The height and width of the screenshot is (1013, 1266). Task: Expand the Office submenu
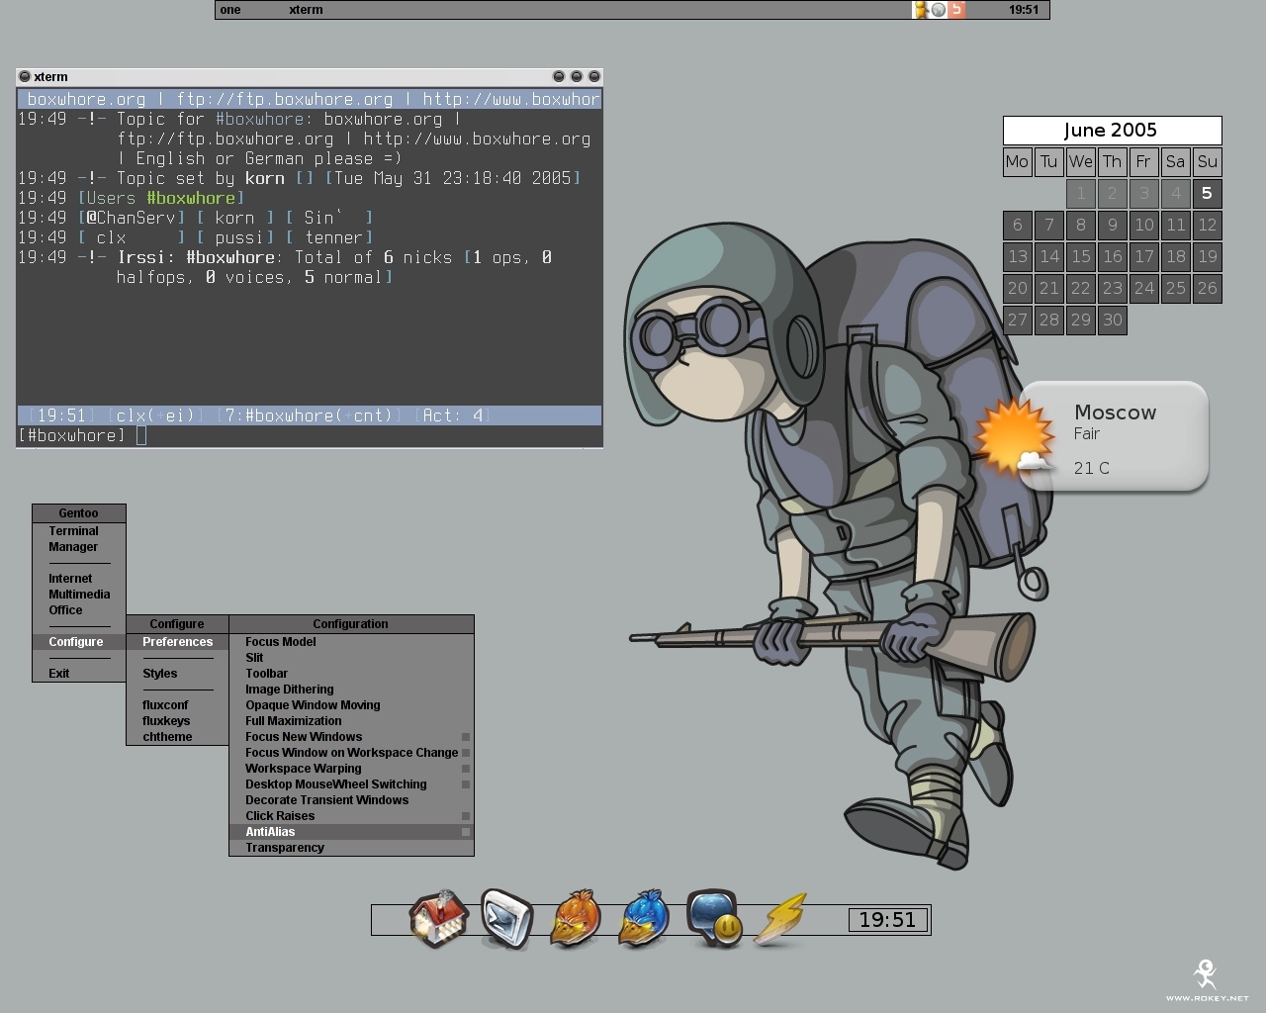[x=79, y=610]
